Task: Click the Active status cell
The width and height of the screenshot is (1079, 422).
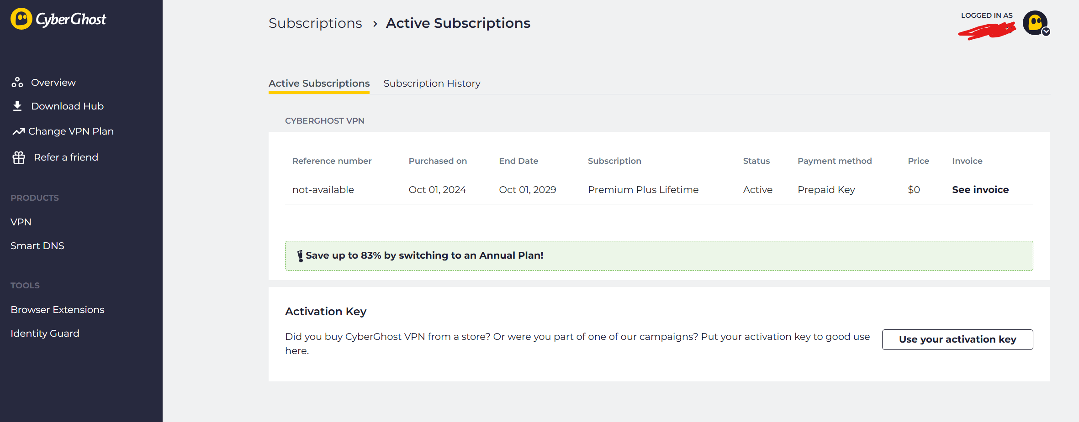Action: 758,190
